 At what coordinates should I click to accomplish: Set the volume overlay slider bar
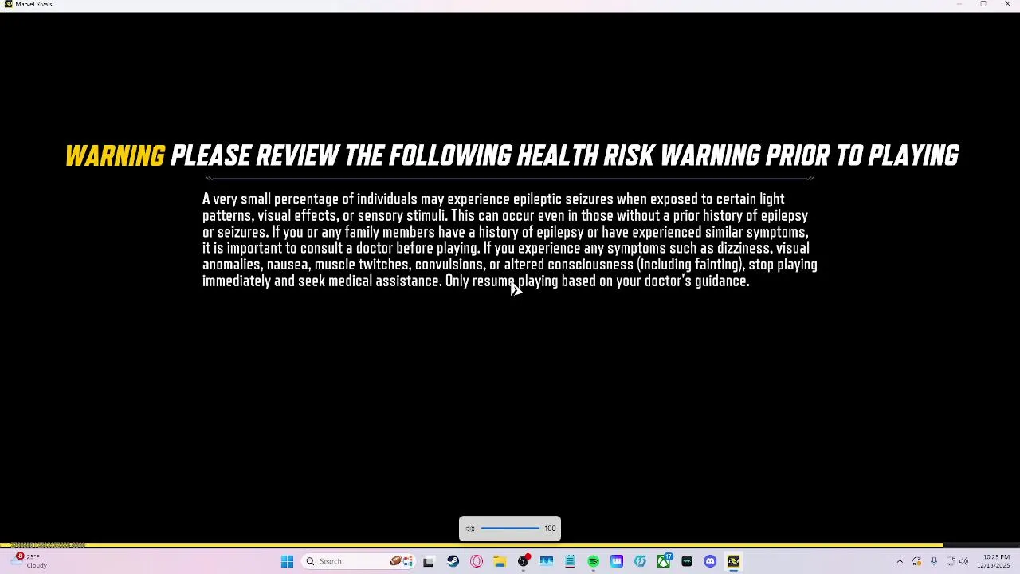coord(510,529)
